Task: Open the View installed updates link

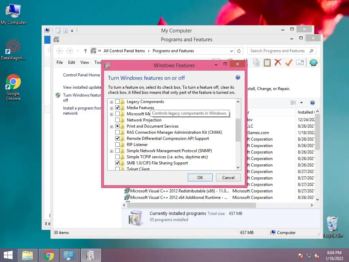Action: (x=82, y=87)
